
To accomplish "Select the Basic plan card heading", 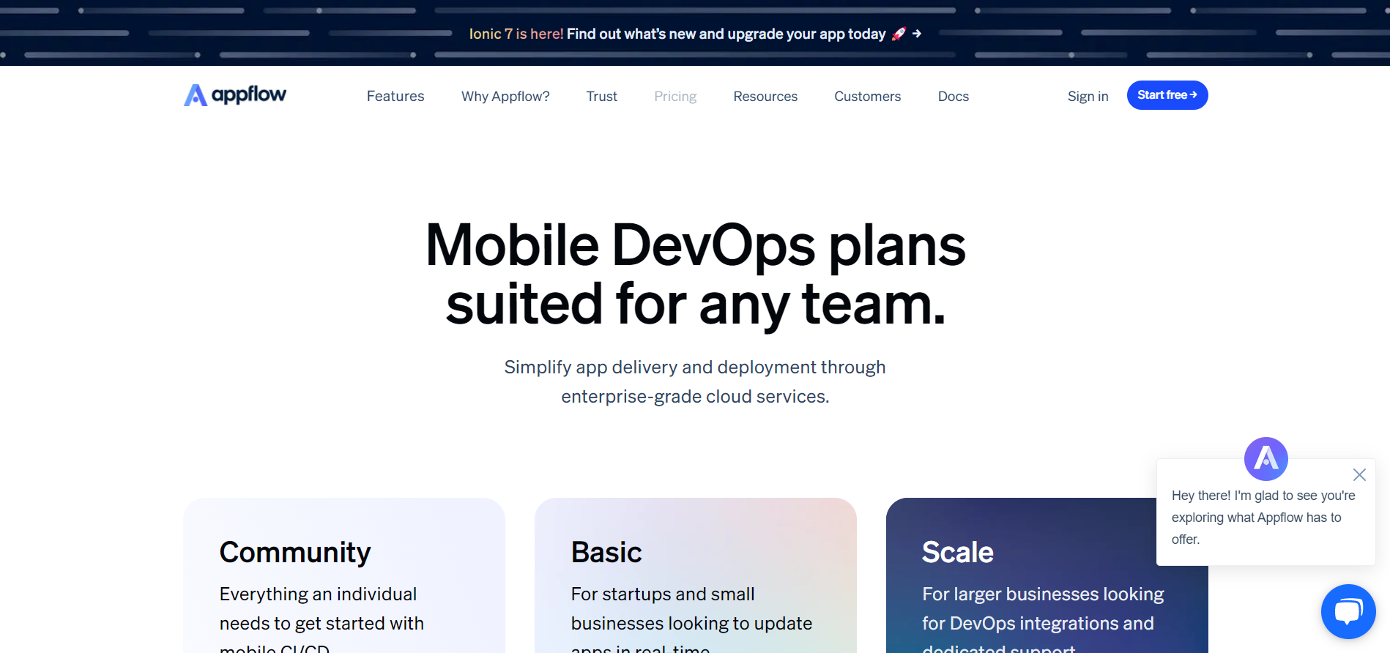I will [x=606, y=552].
